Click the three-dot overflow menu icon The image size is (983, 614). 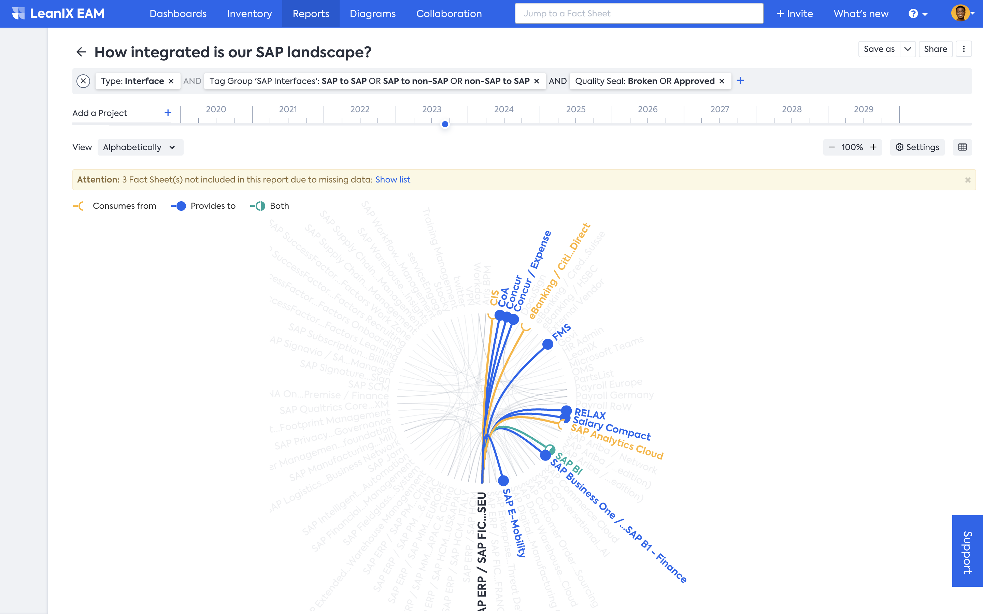[964, 49]
